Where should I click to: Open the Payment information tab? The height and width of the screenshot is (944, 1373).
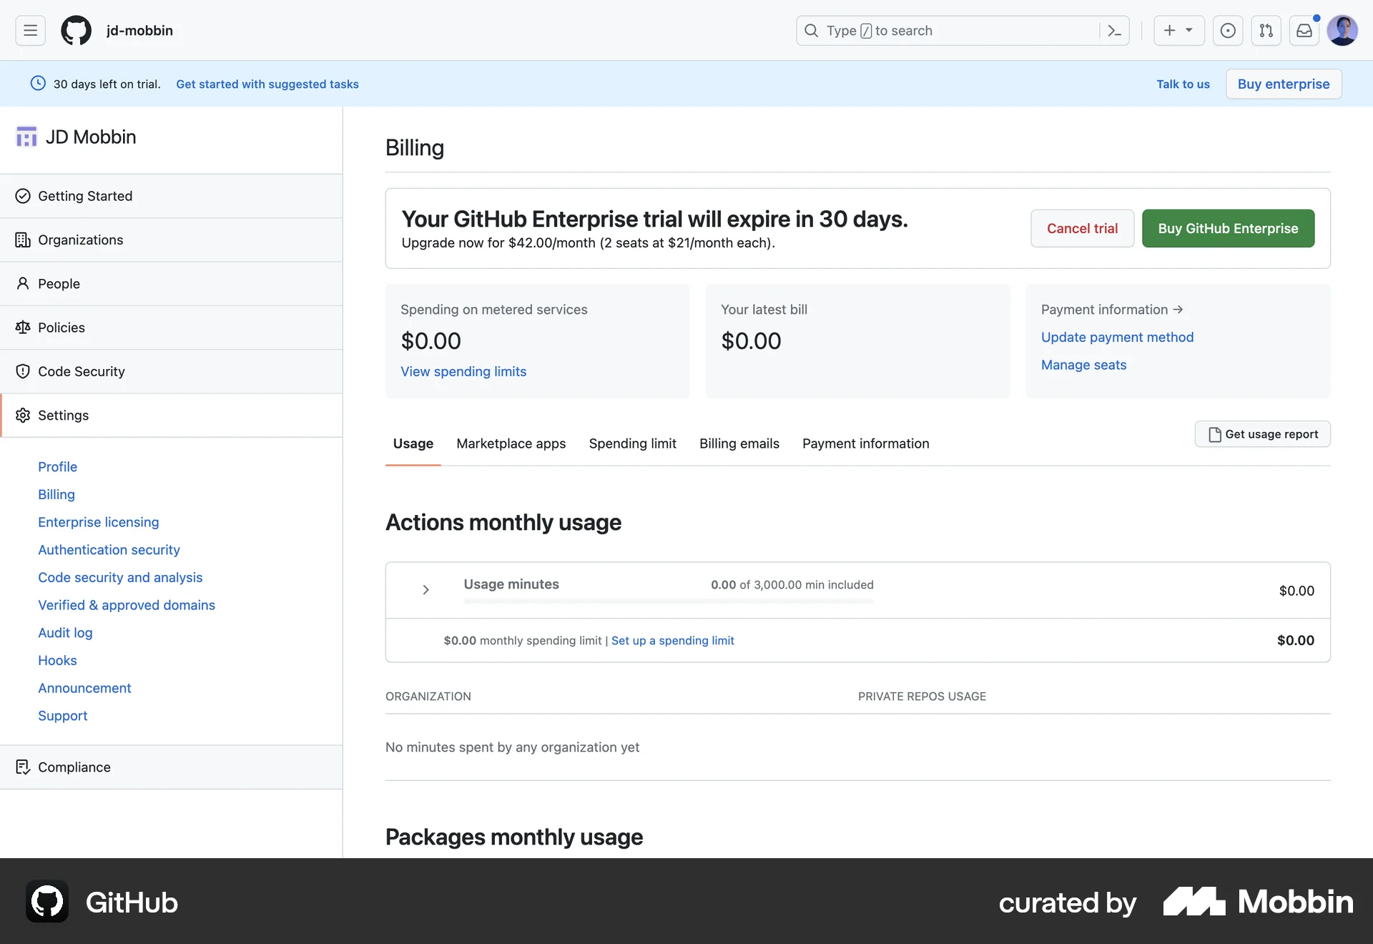pyautogui.click(x=865, y=443)
